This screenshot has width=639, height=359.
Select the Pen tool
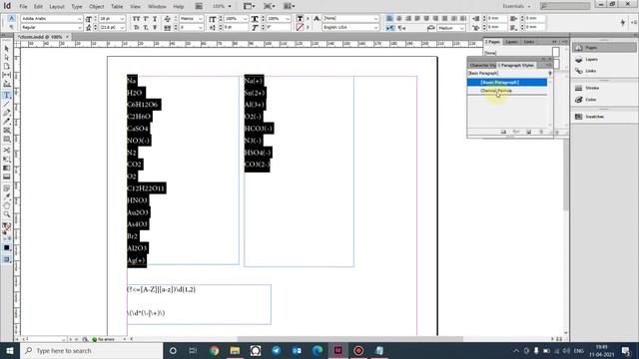(7, 113)
